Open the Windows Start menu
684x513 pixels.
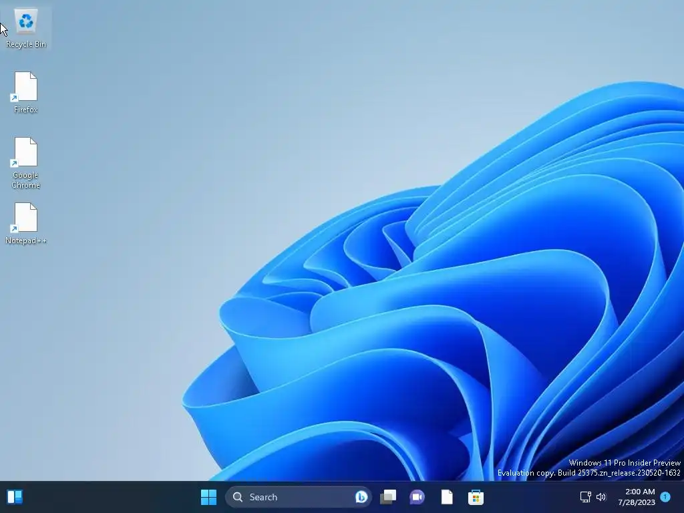point(208,497)
